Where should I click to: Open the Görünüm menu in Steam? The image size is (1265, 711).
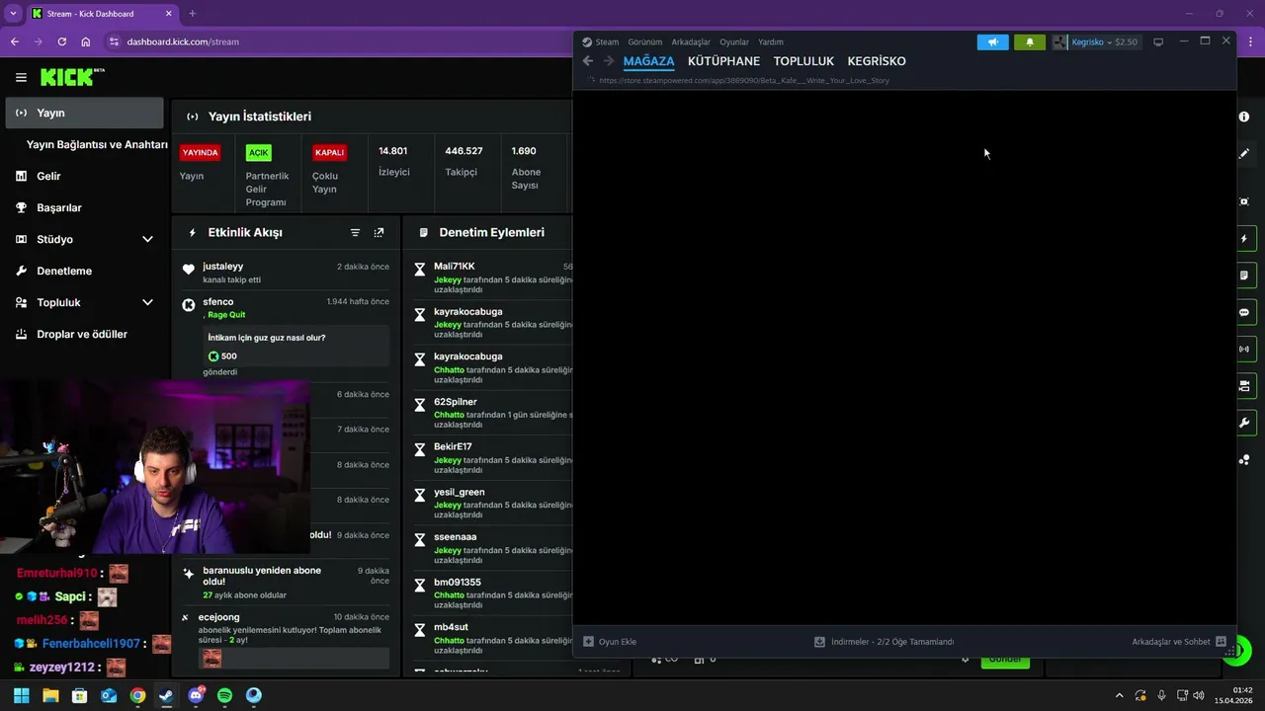[x=645, y=42]
